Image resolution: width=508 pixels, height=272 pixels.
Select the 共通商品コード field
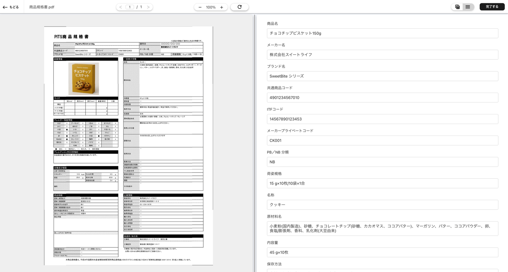pos(382,97)
